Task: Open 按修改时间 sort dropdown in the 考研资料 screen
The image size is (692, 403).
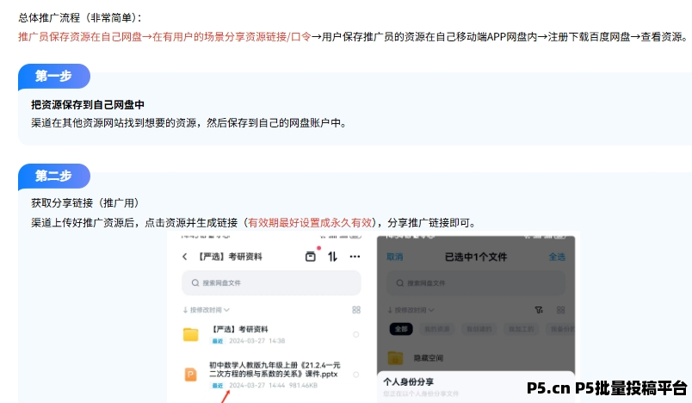Action: (x=206, y=310)
